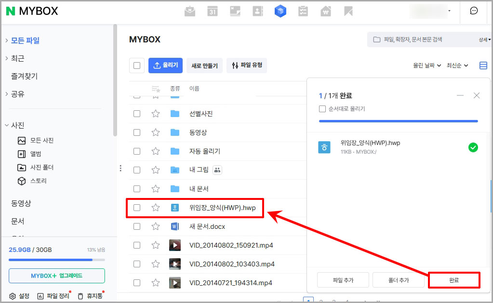493x303 pixels.
Task: Click the 완료 button in the upload panel
Action: coord(453,280)
